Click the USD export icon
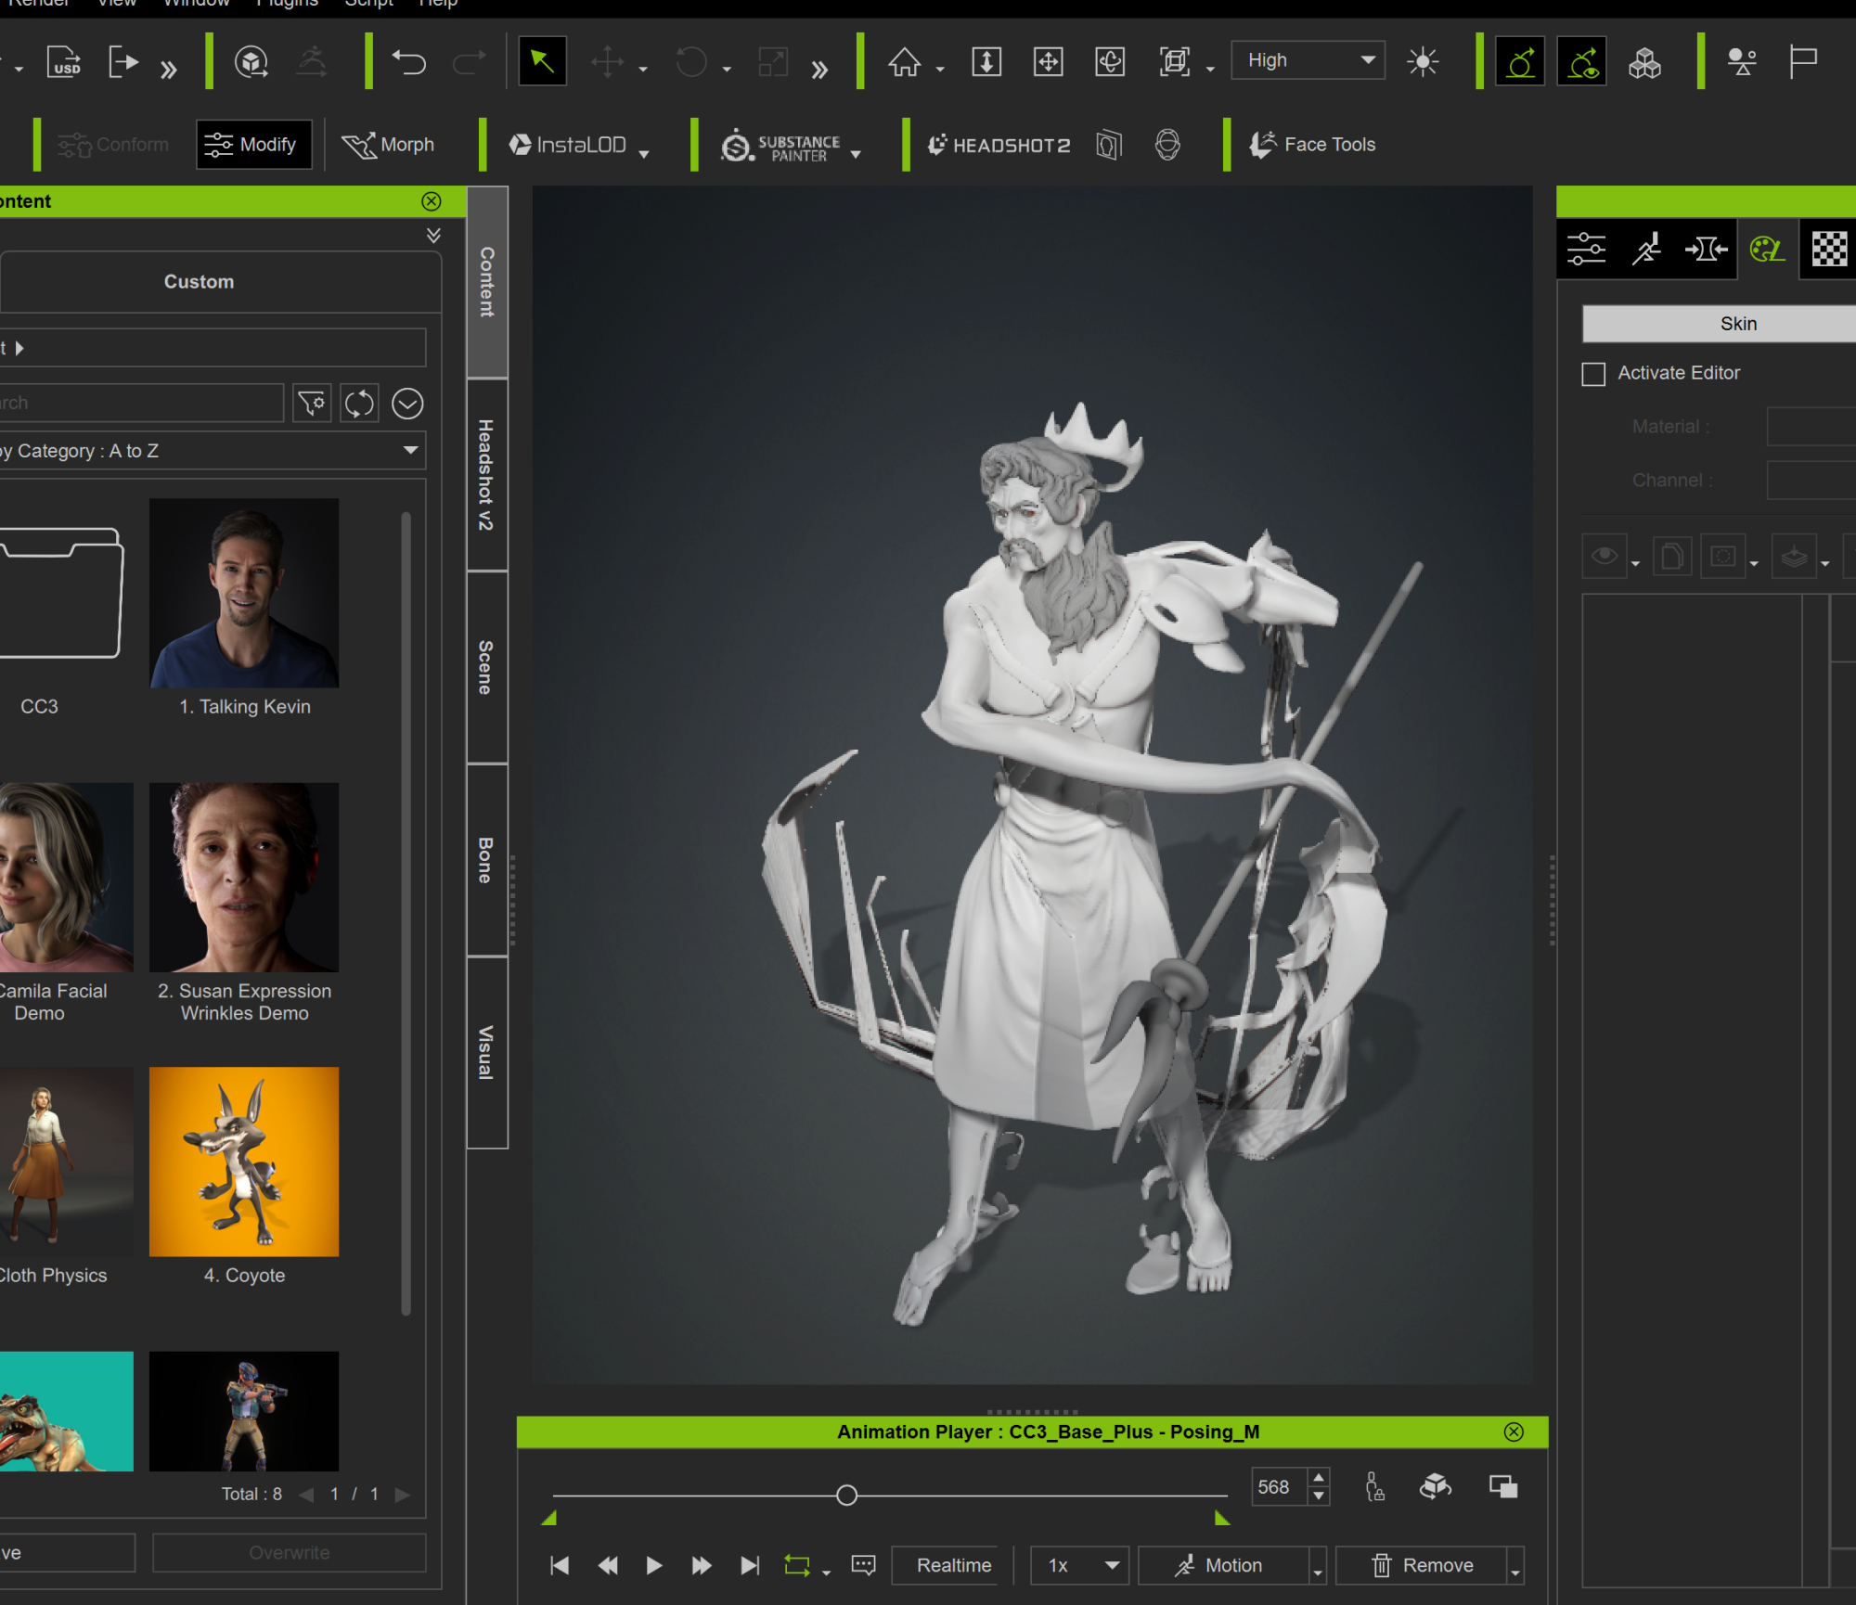1856x1605 pixels. 64,62
